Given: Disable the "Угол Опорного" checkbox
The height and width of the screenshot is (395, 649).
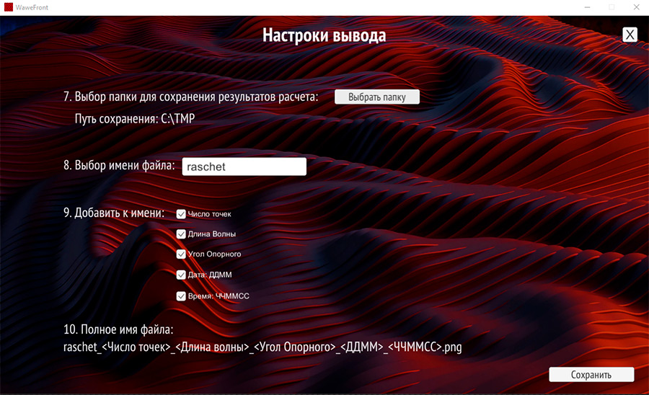Looking at the screenshot, I should pyautogui.click(x=181, y=254).
